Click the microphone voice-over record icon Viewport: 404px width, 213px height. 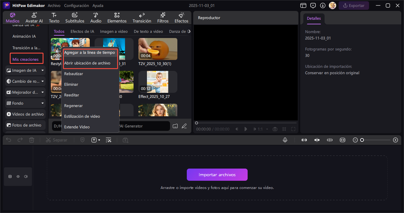pos(285,140)
